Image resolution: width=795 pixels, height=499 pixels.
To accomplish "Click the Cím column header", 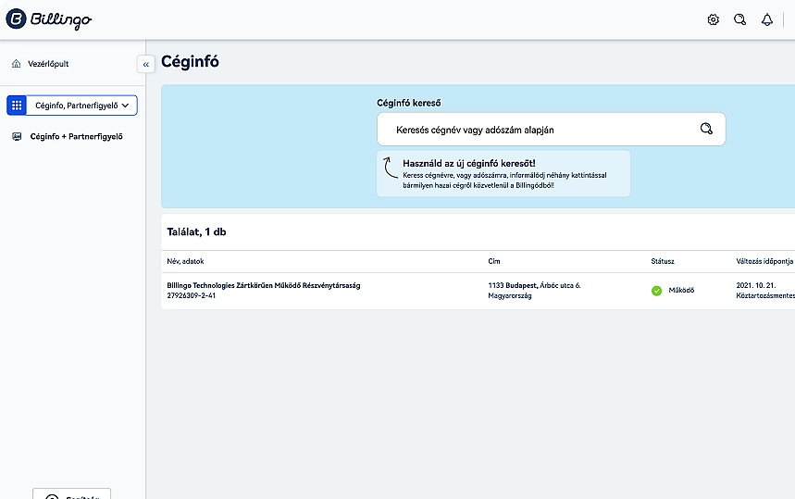I will 494,261.
